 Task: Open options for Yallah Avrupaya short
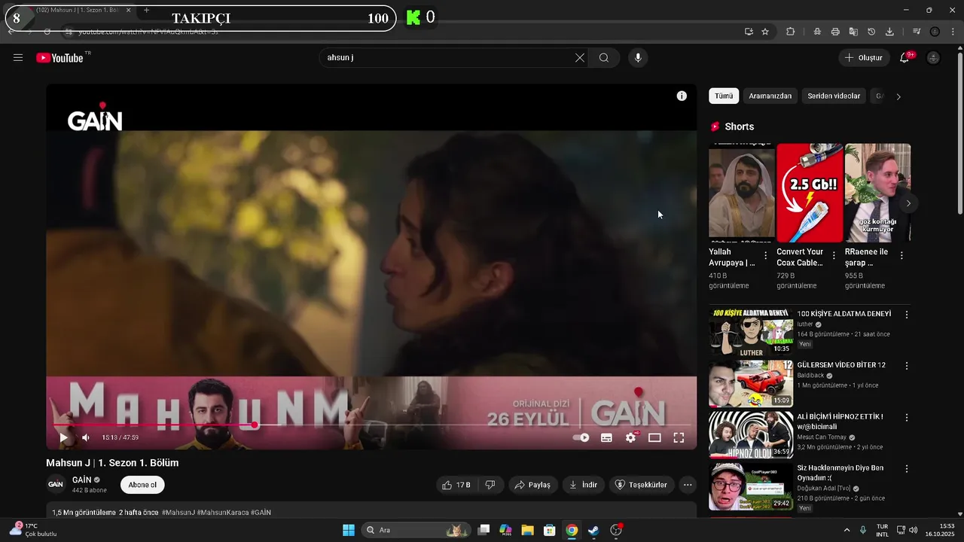766,256
